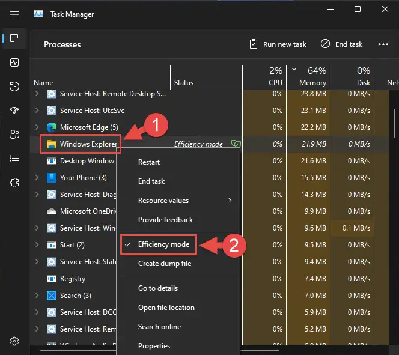This screenshot has height=355, width=399.
Task: Click the Desktop Window process icon
Action: (52, 161)
